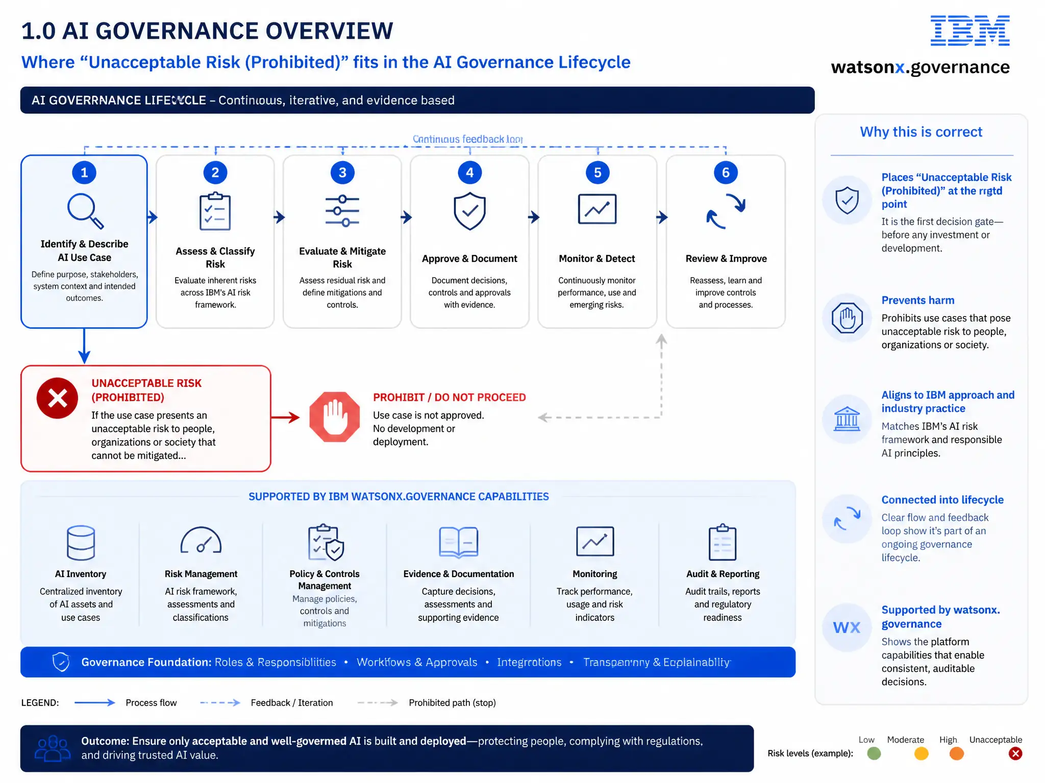Click the AI Inventory capability label

pyautogui.click(x=81, y=574)
